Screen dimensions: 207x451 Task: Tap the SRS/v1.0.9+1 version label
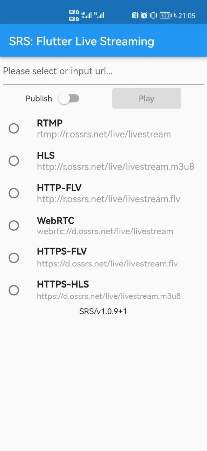pyautogui.click(x=103, y=311)
